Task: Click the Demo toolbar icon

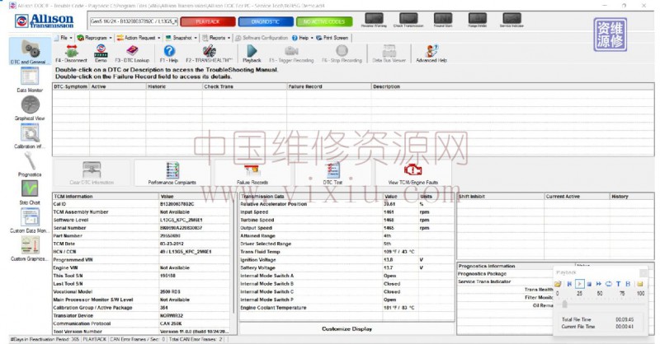Action: pos(101,53)
